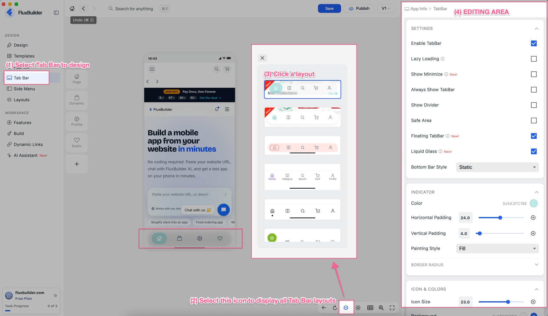Click the Publish button
The width and height of the screenshot is (548, 316).
click(x=359, y=9)
